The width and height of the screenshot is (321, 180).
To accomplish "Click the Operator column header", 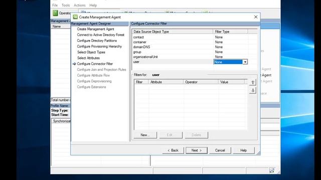I will click(201, 82).
